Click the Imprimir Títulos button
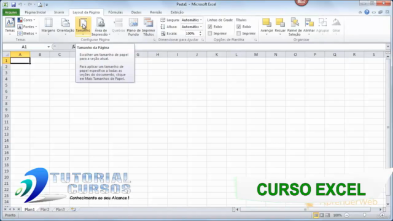Image resolution: width=393 pixels, height=221 pixels. pyautogui.click(x=149, y=26)
